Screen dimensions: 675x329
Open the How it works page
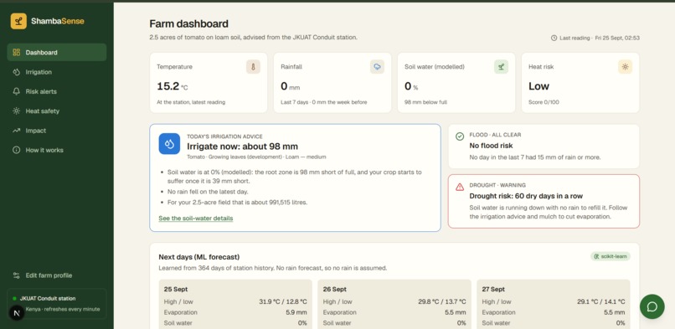[x=57, y=150]
